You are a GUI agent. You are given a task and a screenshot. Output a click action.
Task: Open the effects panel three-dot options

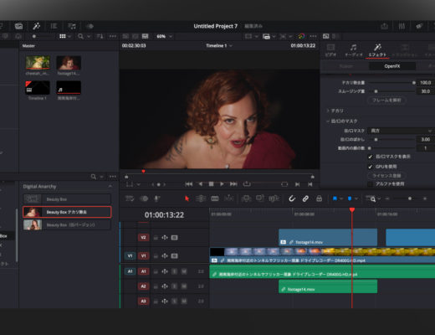[x=113, y=177]
